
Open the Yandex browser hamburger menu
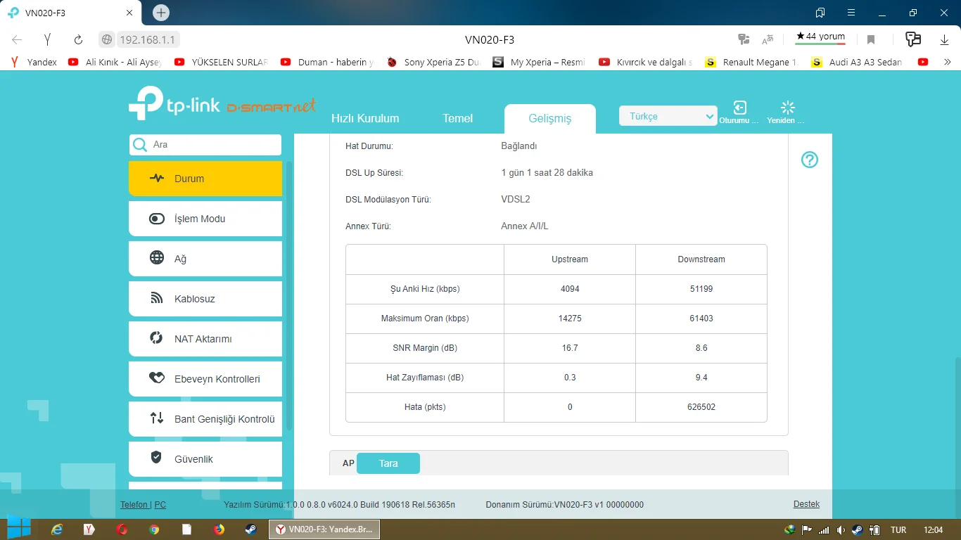pyautogui.click(x=851, y=13)
